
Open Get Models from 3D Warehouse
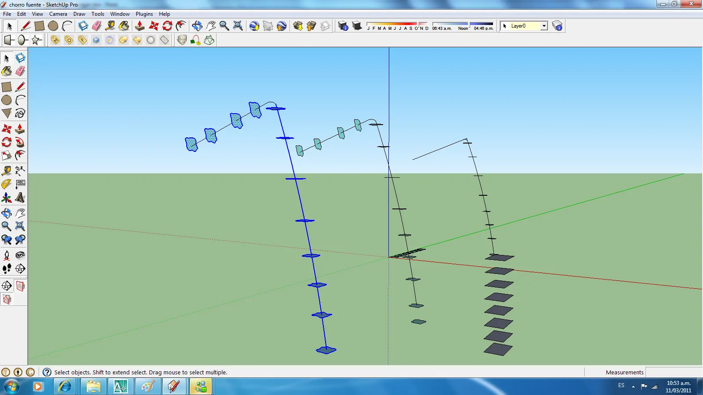[298, 26]
